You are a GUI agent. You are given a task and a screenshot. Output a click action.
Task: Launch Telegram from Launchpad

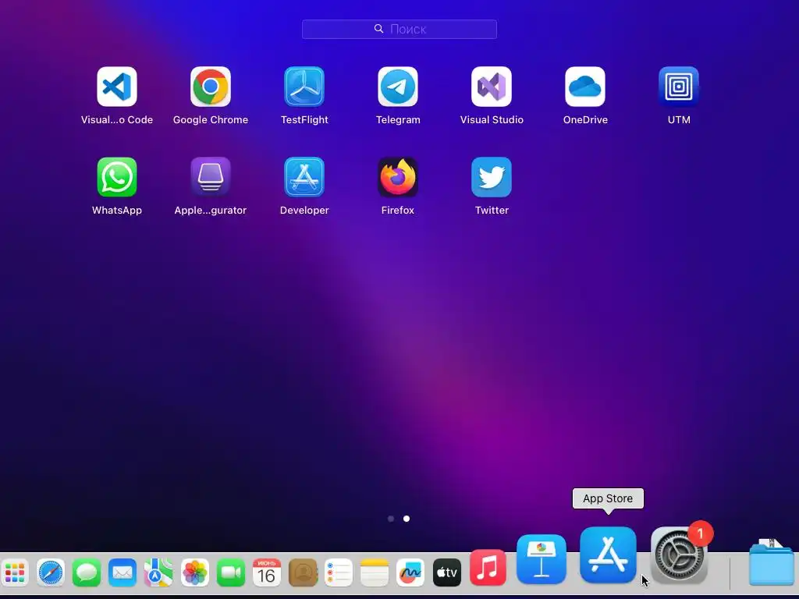point(398,87)
